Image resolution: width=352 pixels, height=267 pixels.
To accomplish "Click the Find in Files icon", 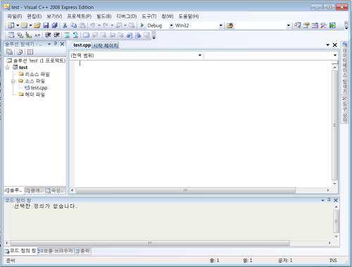I will [230, 25].
